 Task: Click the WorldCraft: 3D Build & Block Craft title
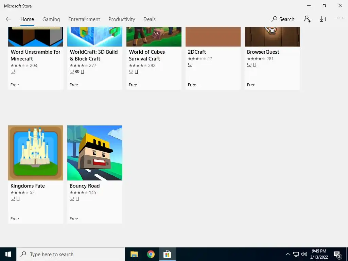94,55
